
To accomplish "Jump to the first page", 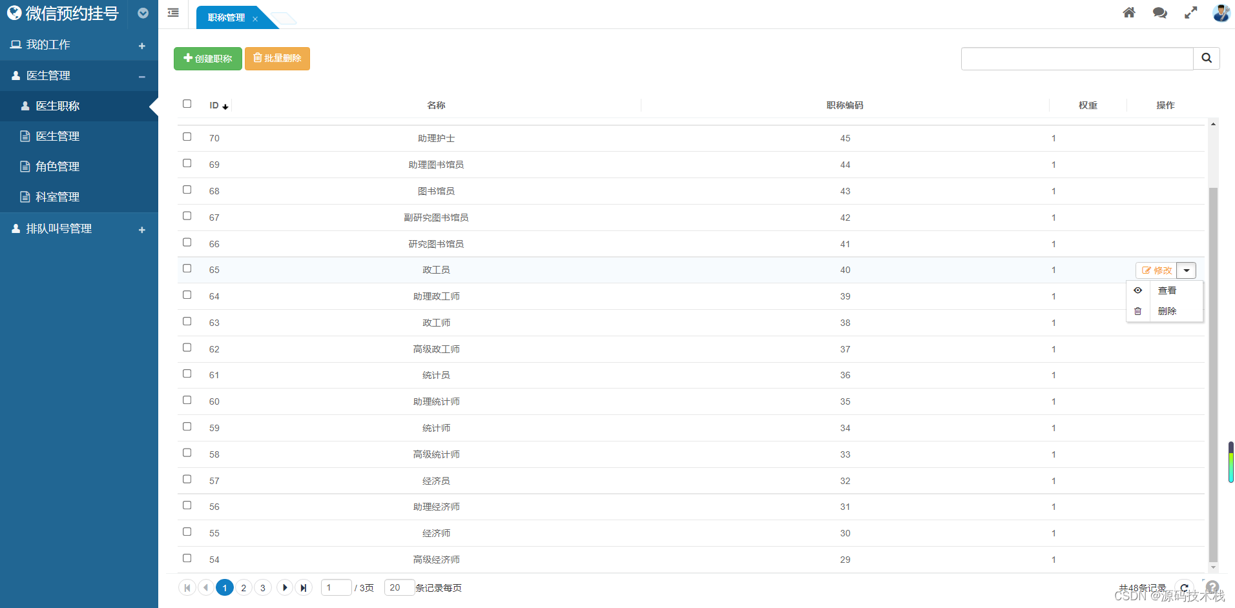I will click(187, 587).
